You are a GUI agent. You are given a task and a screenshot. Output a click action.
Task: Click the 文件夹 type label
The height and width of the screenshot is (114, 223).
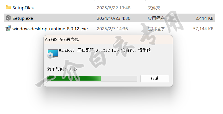click(154, 8)
